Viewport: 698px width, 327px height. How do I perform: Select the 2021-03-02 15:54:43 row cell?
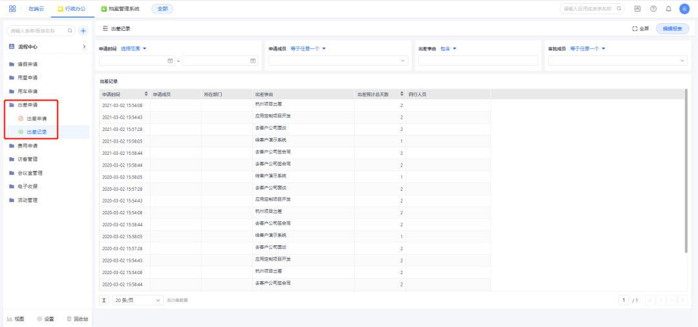tap(125, 117)
